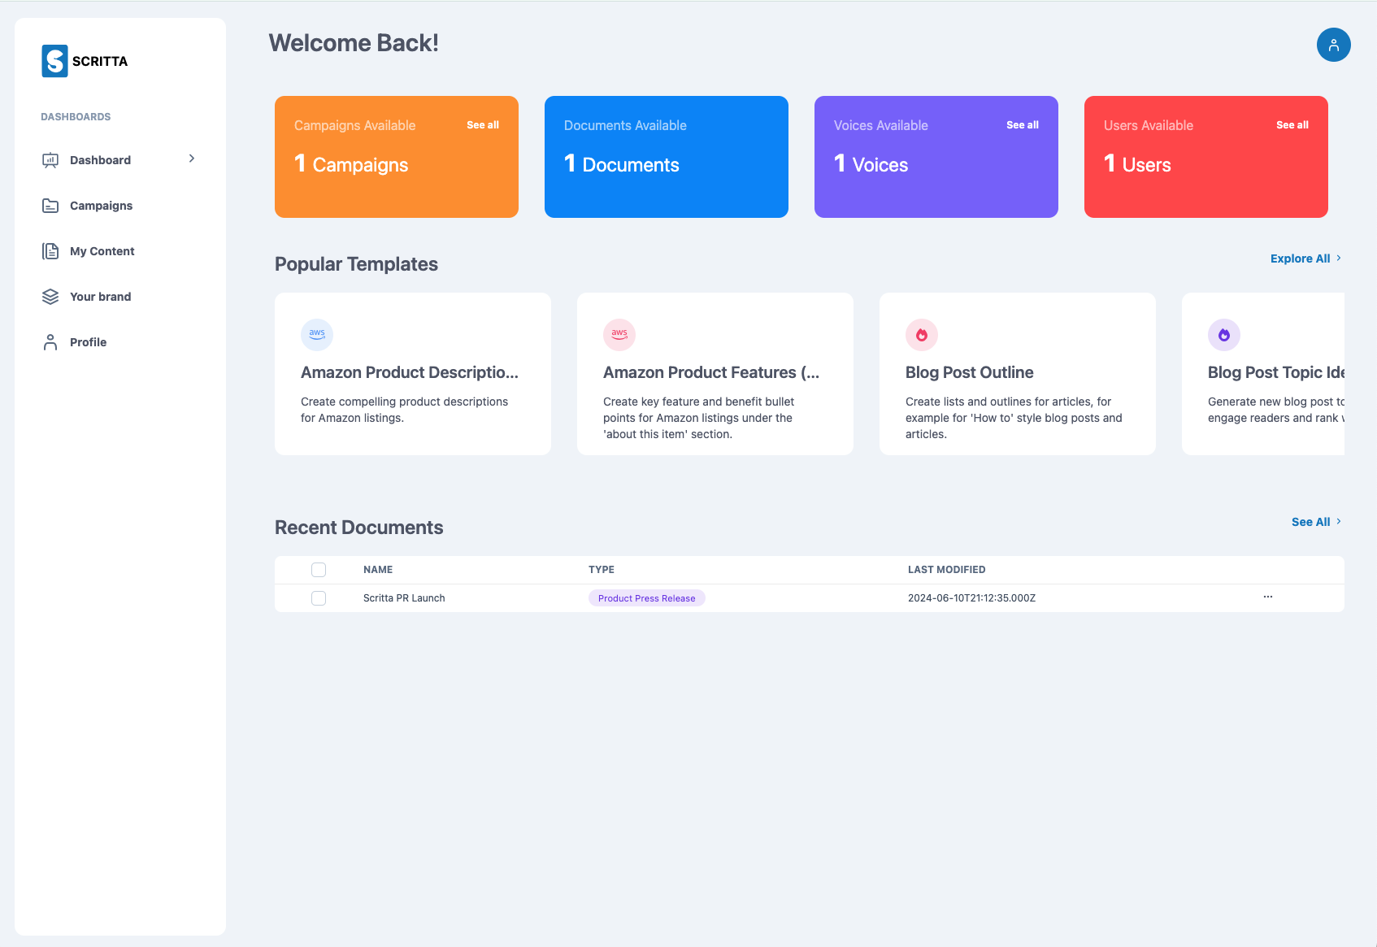This screenshot has height=947, width=1377.
Task: Select the blue Documents Available card
Action: pos(666,157)
